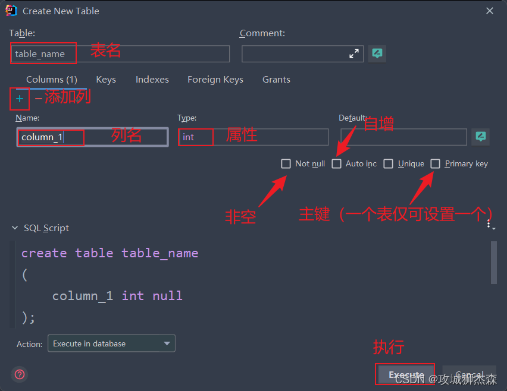Close the Create New Table dialog
This screenshot has height=391, width=507.
(490, 11)
